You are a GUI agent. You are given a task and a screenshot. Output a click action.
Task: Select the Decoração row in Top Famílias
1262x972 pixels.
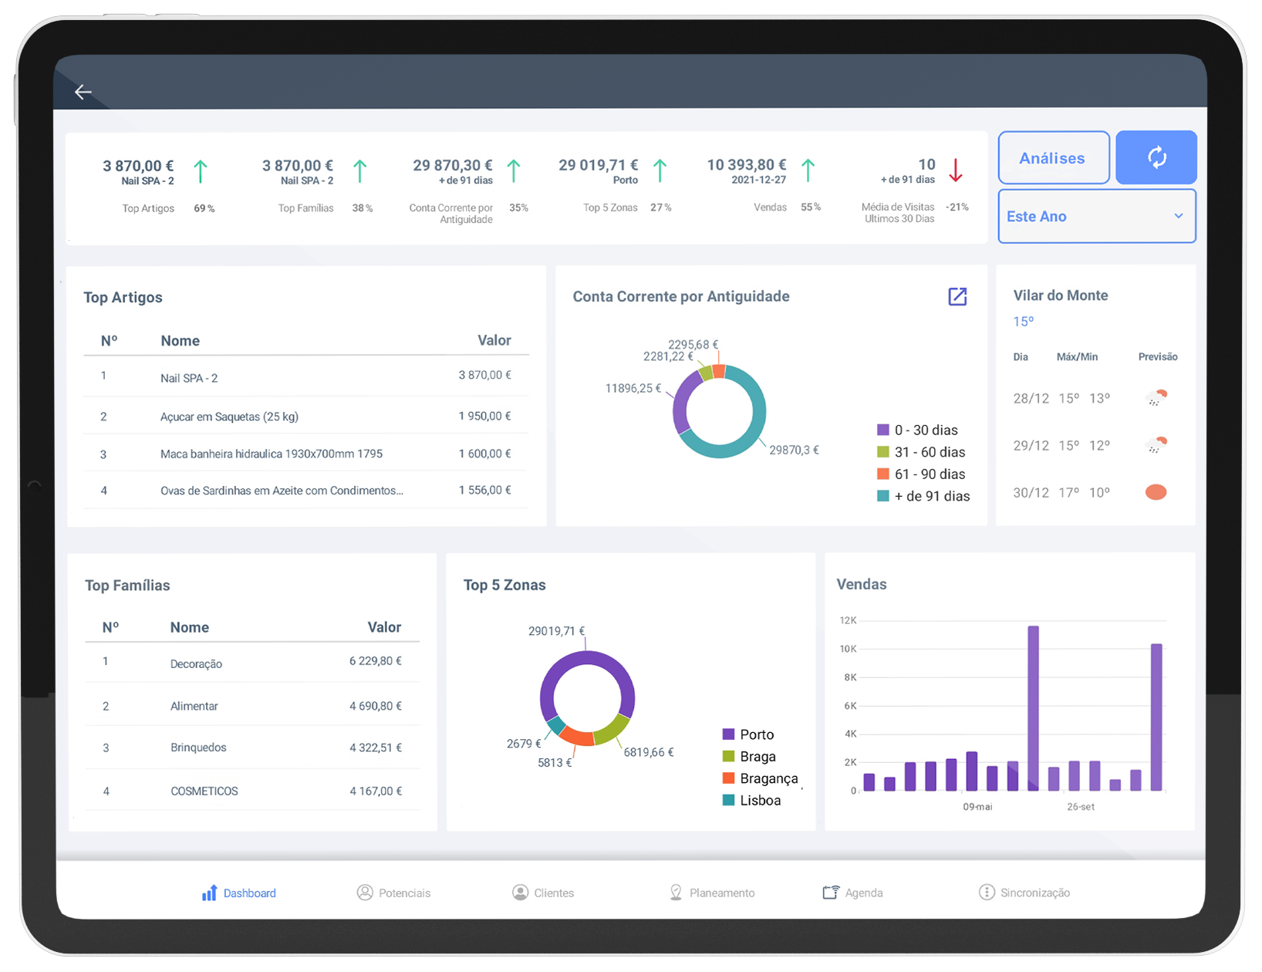251,663
